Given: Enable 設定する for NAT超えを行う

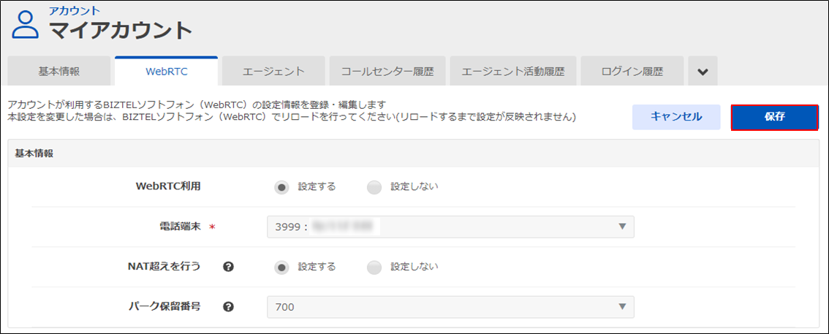Looking at the screenshot, I should coord(281,267).
